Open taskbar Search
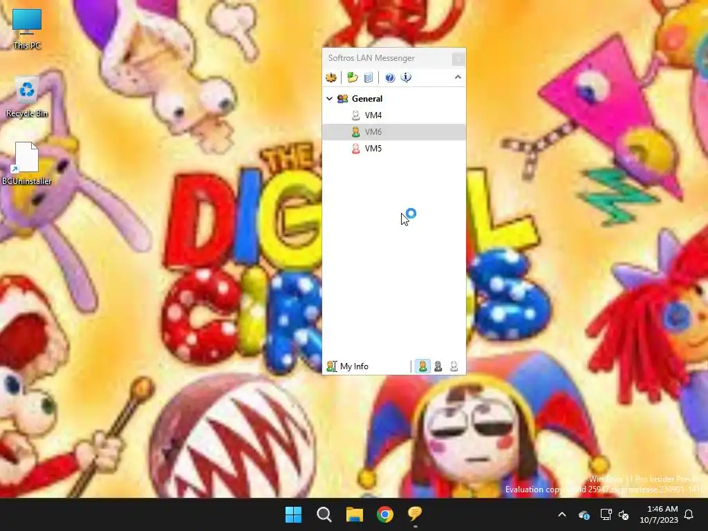 pyautogui.click(x=324, y=514)
